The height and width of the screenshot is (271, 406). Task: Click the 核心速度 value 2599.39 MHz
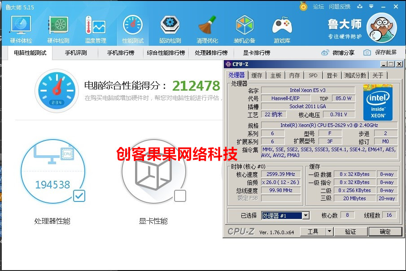(x=281, y=174)
